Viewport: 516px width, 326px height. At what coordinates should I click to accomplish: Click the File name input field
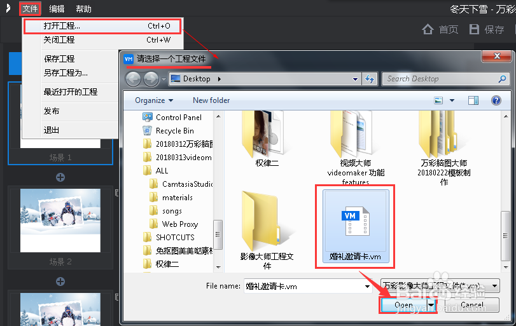(303, 286)
